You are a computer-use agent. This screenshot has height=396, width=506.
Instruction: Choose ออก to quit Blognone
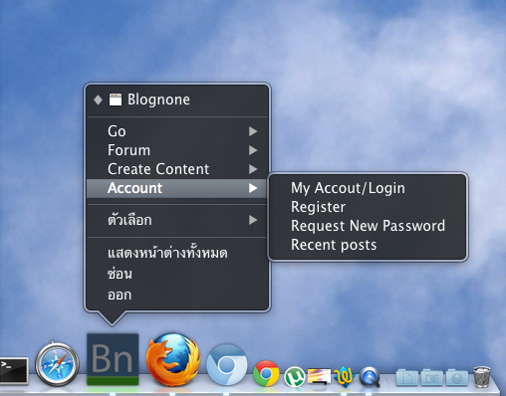[176, 295]
